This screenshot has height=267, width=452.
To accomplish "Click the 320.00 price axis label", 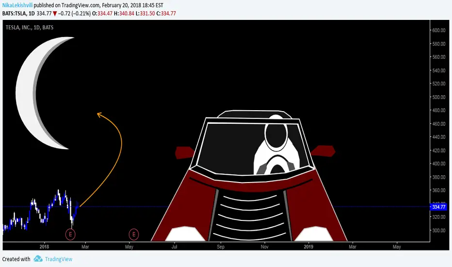I will tap(439, 217).
